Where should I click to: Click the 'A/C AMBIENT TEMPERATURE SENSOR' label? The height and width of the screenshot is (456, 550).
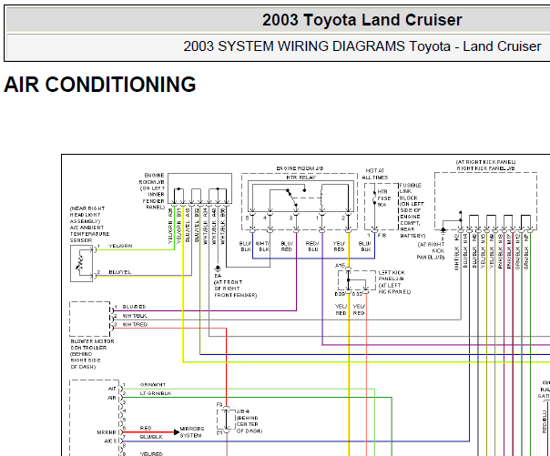[89, 234]
